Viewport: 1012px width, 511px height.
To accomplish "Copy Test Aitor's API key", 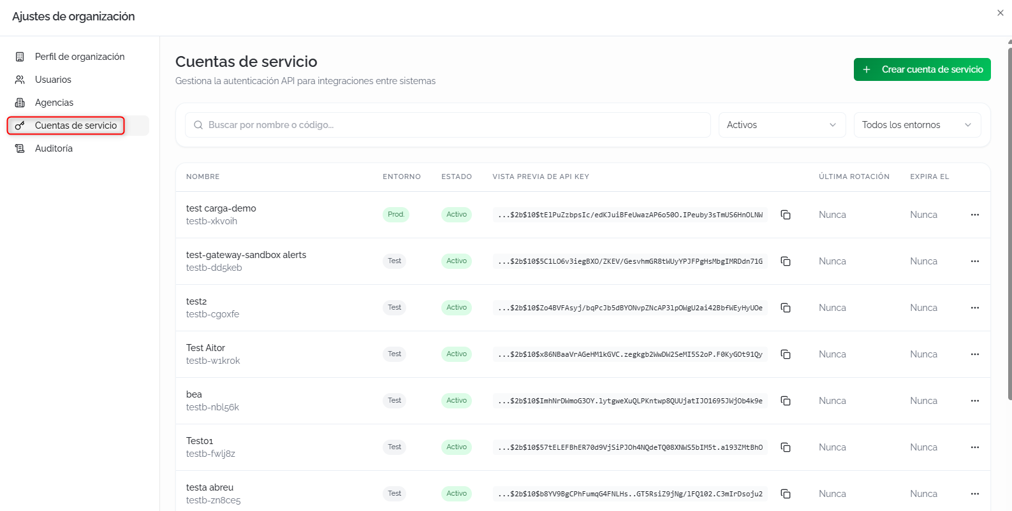I will coord(786,354).
